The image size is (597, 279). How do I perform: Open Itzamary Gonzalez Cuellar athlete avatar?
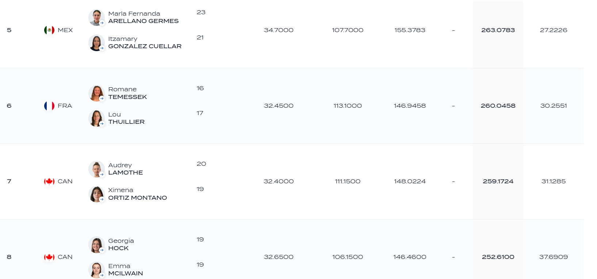[96, 43]
